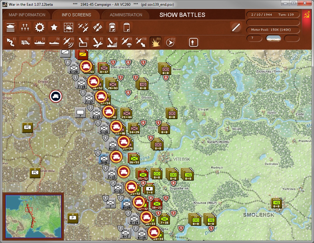The height and width of the screenshot is (243, 314).
Task: Select the 14=29 Soviet unit
Action: click(134, 128)
